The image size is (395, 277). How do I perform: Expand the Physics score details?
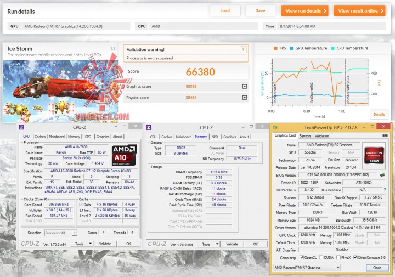(244, 98)
